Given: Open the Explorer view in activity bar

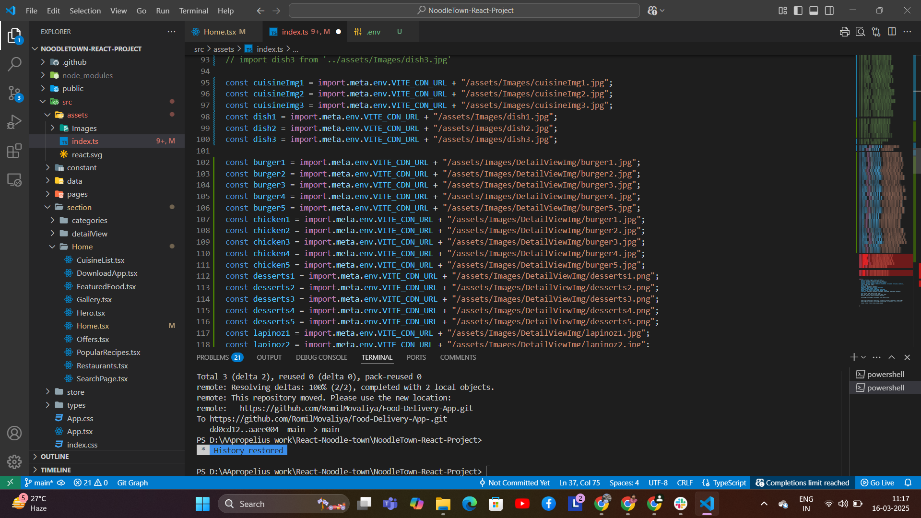Looking at the screenshot, I should coord(14,36).
